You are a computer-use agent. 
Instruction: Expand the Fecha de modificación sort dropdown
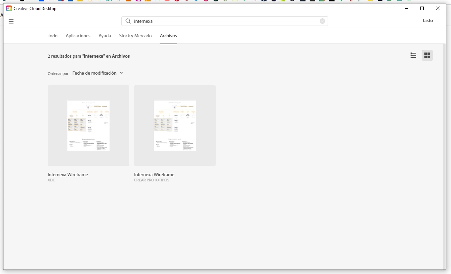98,73
